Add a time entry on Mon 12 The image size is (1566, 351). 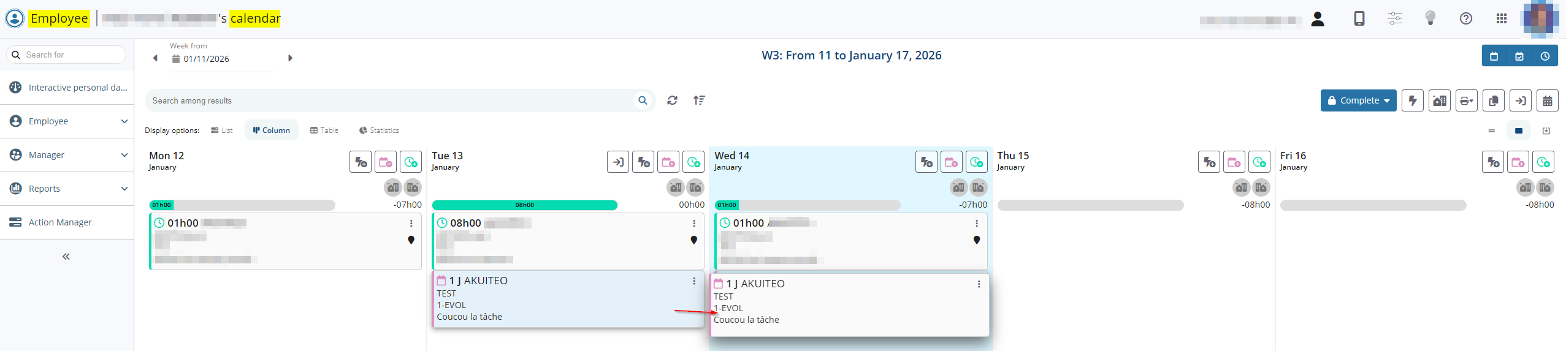coord(411,162)
